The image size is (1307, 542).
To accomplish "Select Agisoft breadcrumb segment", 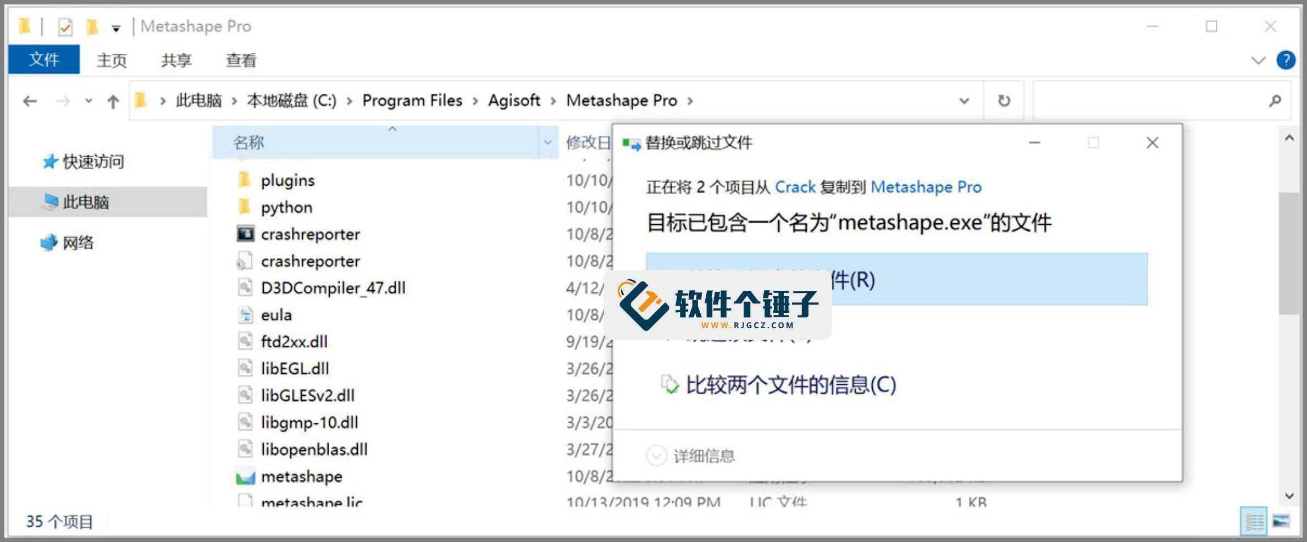I will [514, 101].
